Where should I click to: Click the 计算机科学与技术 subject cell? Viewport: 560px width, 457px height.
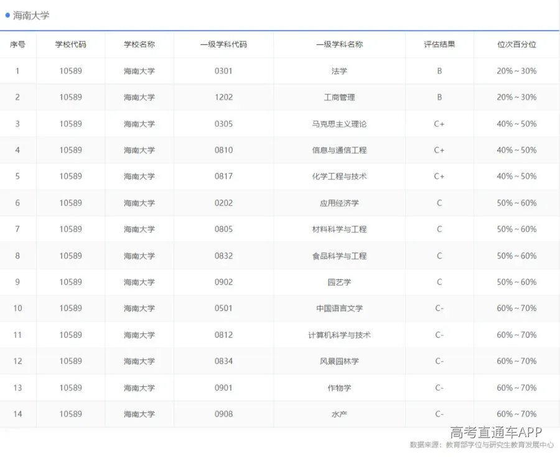pos(338,335)
